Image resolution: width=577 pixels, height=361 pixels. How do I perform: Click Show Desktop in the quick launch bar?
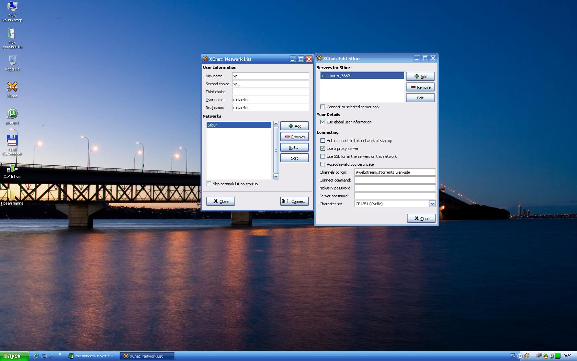(44, 356)
